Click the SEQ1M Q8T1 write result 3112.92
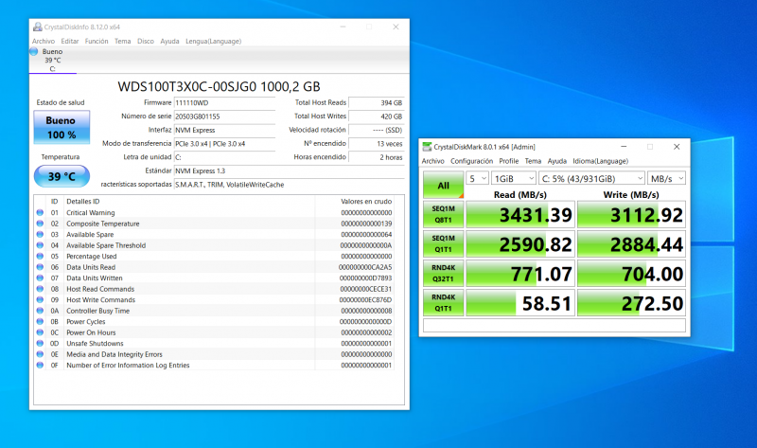 [631, 215]
